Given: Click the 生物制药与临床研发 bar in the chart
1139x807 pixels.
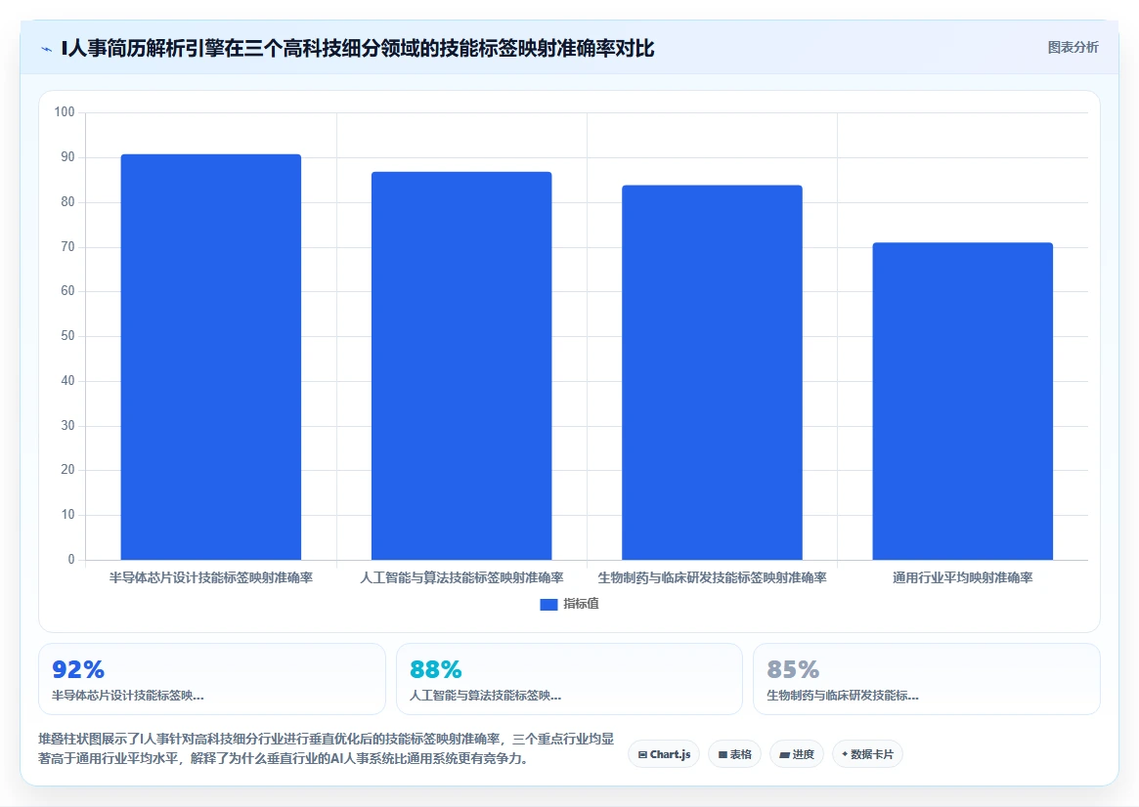Looking at the screenshot, I should pyautogui.click(x=712, y=372).
